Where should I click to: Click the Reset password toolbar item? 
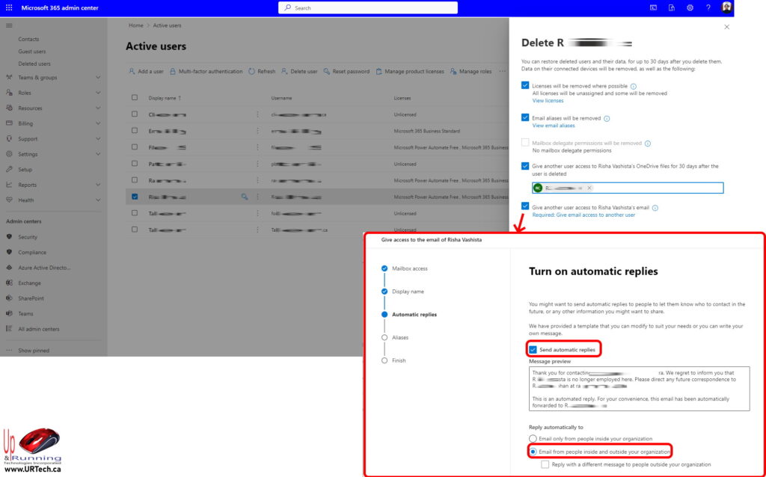[x=346, y=72]
